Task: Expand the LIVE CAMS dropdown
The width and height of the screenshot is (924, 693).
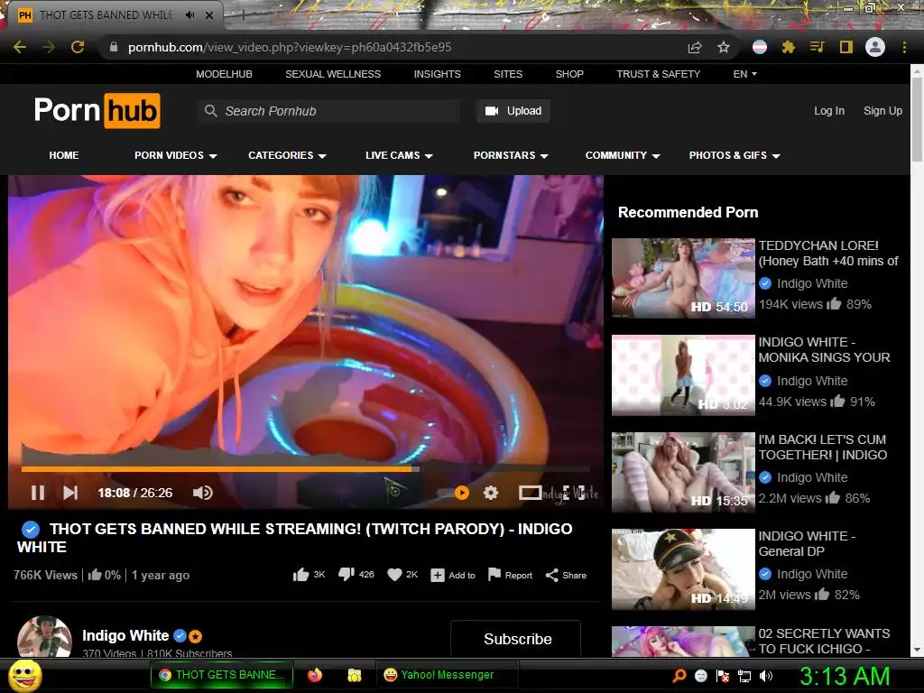Action: point(399,155)
